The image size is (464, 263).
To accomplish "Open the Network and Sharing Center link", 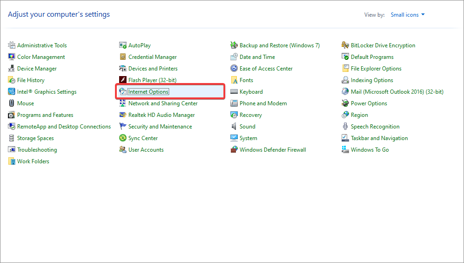I will pyautogui.click(x=163, y=103).
